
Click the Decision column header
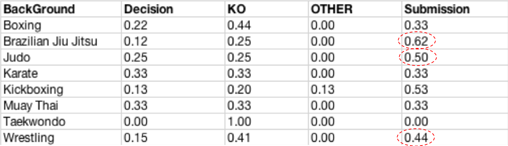point(148,9)
